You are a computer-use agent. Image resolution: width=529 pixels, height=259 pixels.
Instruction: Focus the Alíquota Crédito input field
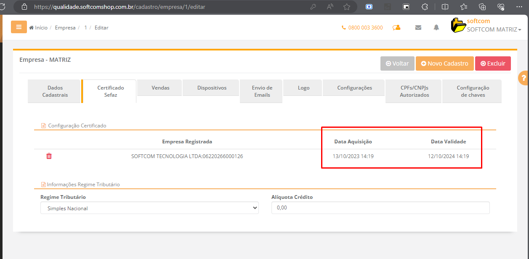(380, 208)
